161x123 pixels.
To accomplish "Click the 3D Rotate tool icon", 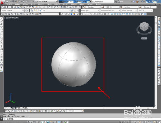I will click(x=139, y=14).
